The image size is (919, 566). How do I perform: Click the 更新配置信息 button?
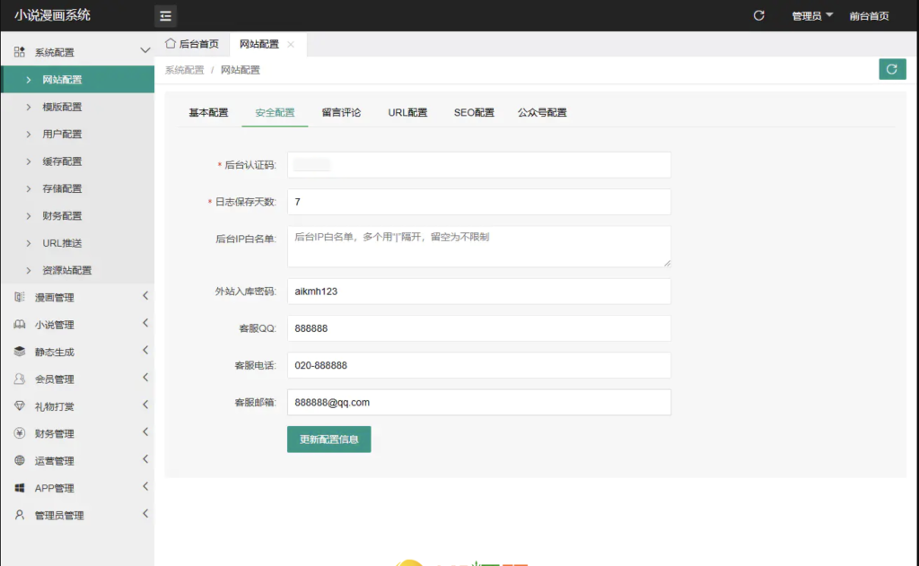click(328, 440)
